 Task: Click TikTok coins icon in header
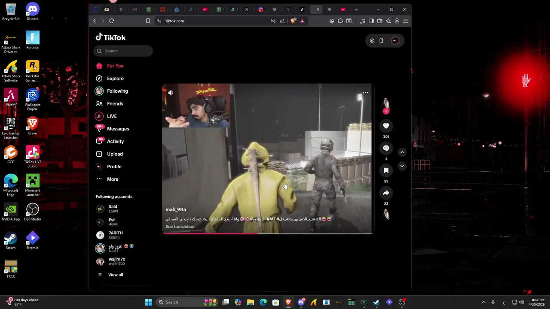click(372, 41)
